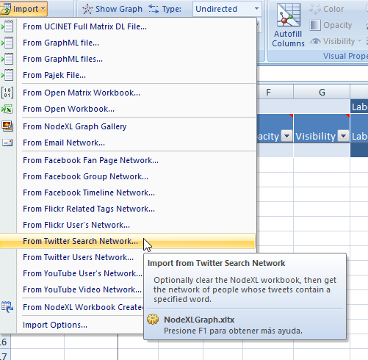The width and height of the screenshot is (368, 360).
Task: Click the arrow on the Import button
Action: coord(43,9)
